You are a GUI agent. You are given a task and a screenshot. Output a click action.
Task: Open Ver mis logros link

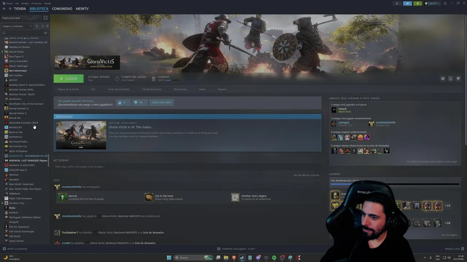(x=449, y=235)
